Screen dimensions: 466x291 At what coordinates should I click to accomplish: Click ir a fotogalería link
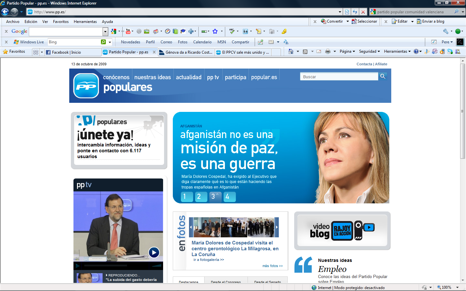pyautogui.click(x=209, y=260)
